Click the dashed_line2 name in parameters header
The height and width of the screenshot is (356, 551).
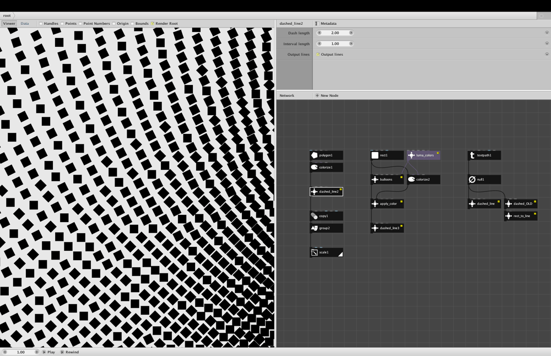[291, 24]
